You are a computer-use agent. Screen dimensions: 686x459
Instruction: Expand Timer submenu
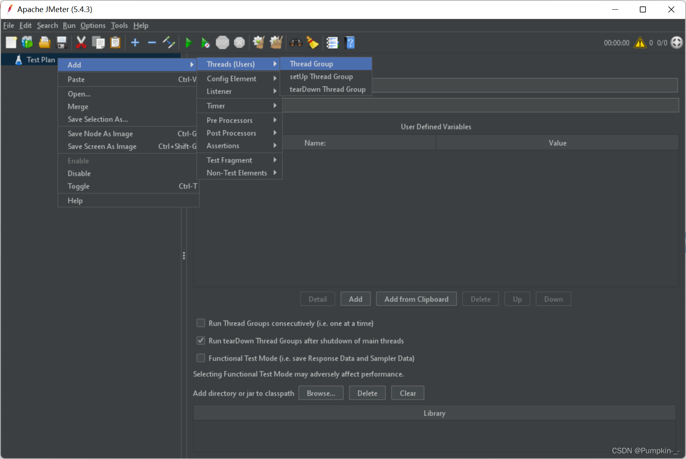pyautogui.click(x=239, y=106)
